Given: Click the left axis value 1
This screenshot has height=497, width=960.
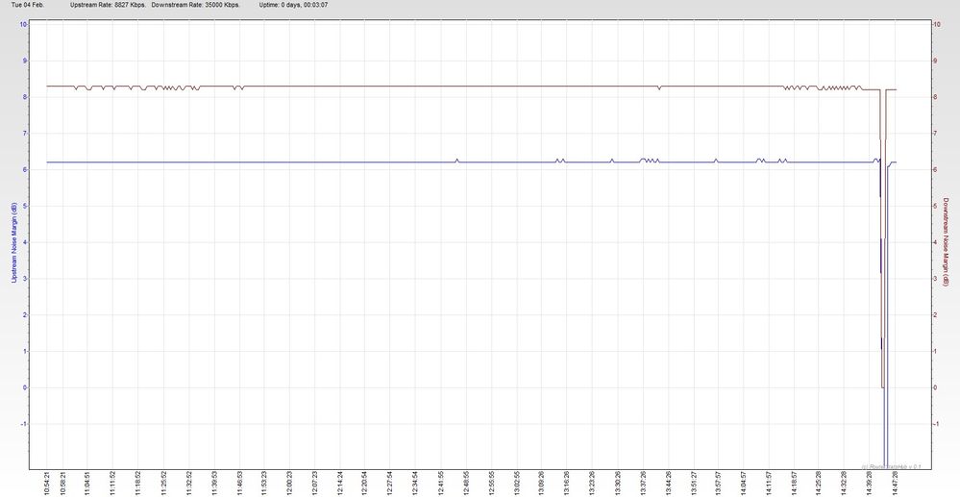Looking at the screenshot, I should [x=25, y=351].
